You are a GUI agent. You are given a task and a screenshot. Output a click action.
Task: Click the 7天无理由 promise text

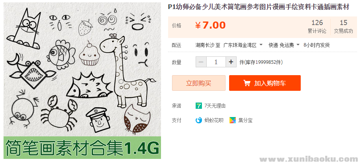pyautogui.click(x=215, y=106)
